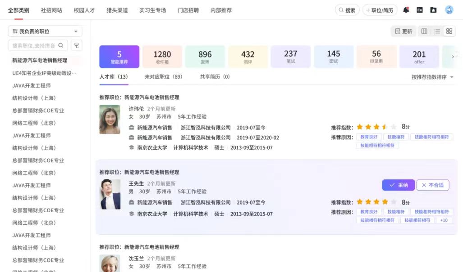Viewport: 463px width, 272px height.
Task: Click 教育良好 tag for 许玮伦
Action: tap(369, 137)
